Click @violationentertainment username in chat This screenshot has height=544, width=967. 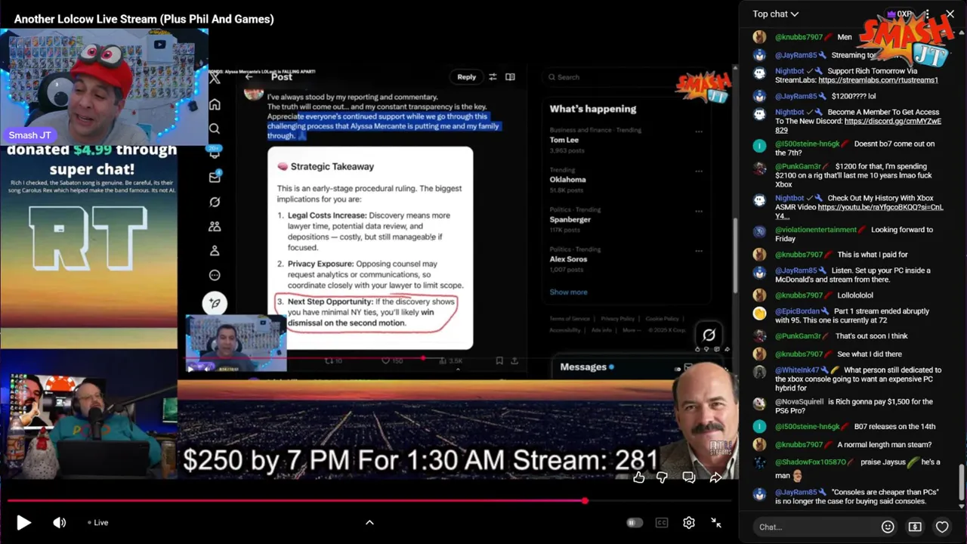816,230
